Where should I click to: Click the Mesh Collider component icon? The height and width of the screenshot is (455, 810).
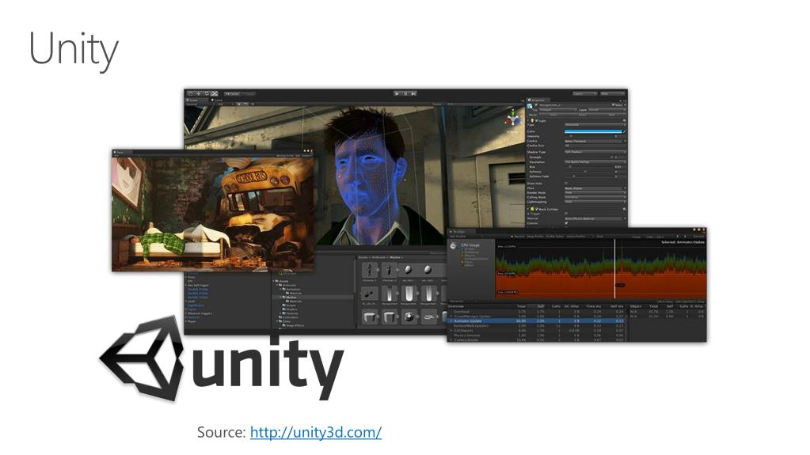[532, 209]
